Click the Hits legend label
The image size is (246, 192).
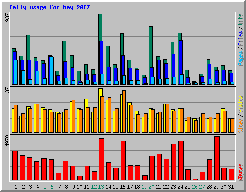click(x=241, y=20)
